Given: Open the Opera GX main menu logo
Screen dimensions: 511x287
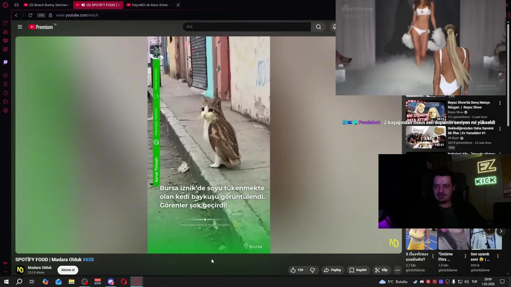Looking at the screenshot, I should coord(6,5).
